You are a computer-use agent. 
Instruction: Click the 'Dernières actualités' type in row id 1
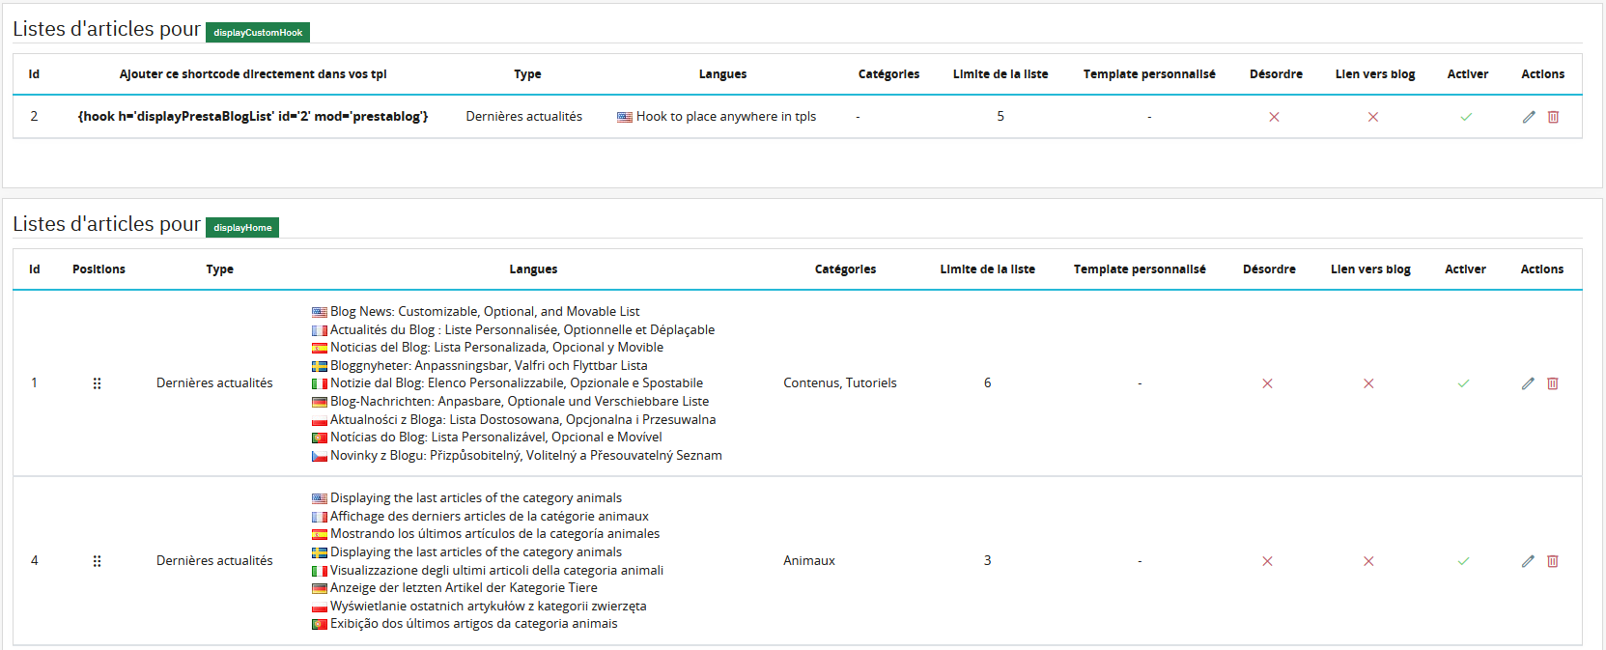pyautogui.click(x=214, y=382)
